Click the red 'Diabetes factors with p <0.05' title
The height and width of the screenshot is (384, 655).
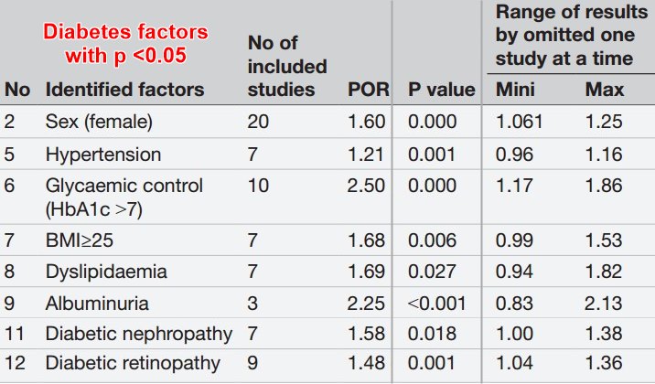pyautogui.click(x=128, y=43)
